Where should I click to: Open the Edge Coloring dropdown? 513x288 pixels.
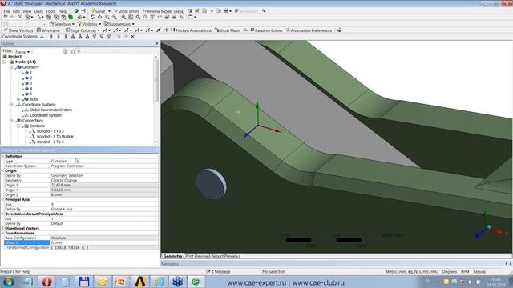pyautogui.click(x=83, y=30)
